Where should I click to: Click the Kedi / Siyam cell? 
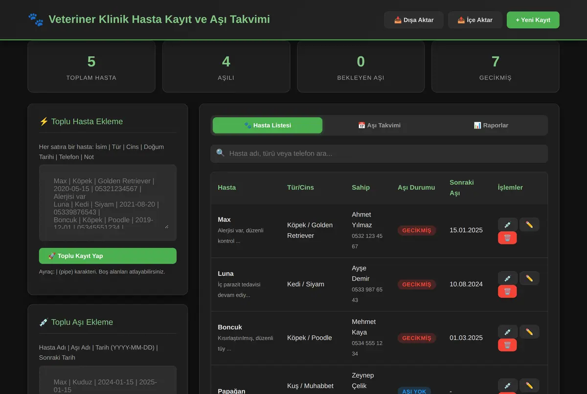(306, 284)
